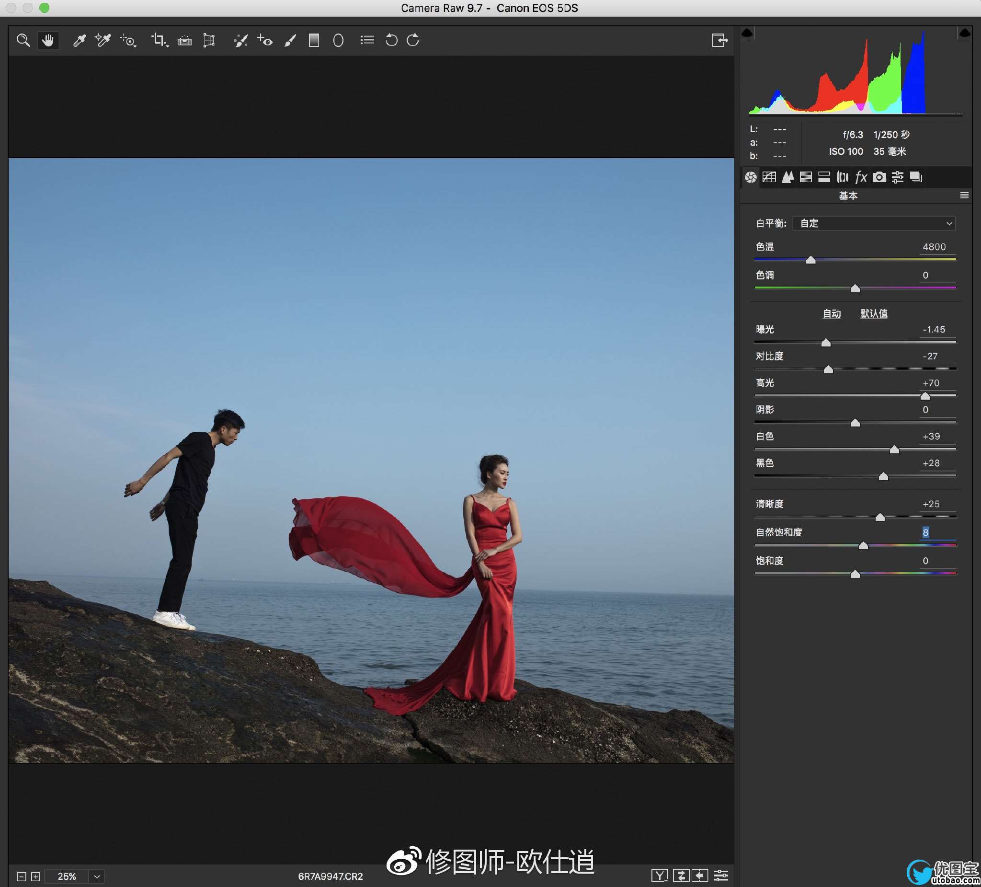981x887 pixels.
Task: Click the Default values link
Action: point(874,314)
